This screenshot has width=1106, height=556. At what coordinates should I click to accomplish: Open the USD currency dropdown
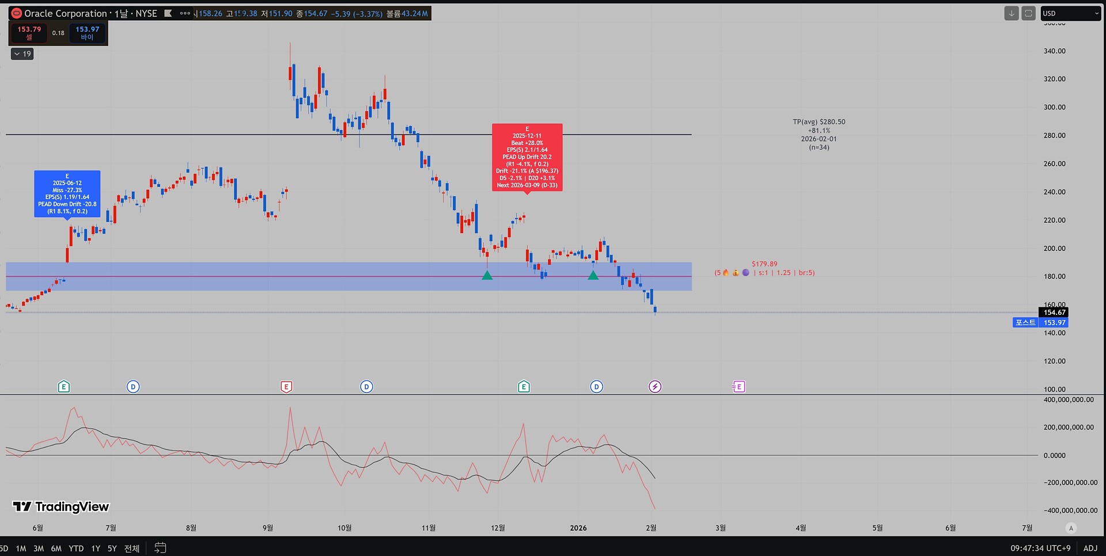pos(1070,13)
